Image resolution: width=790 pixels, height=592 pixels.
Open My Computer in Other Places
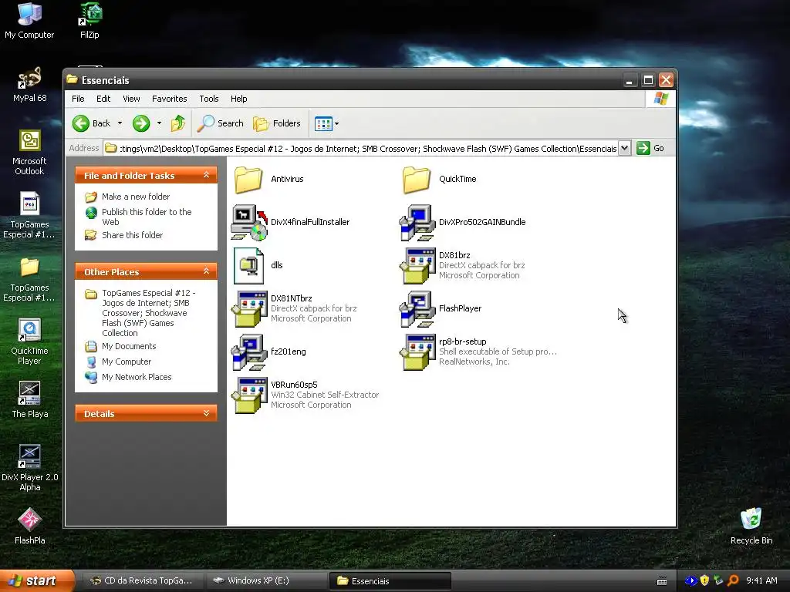click(x=127, y=362)
